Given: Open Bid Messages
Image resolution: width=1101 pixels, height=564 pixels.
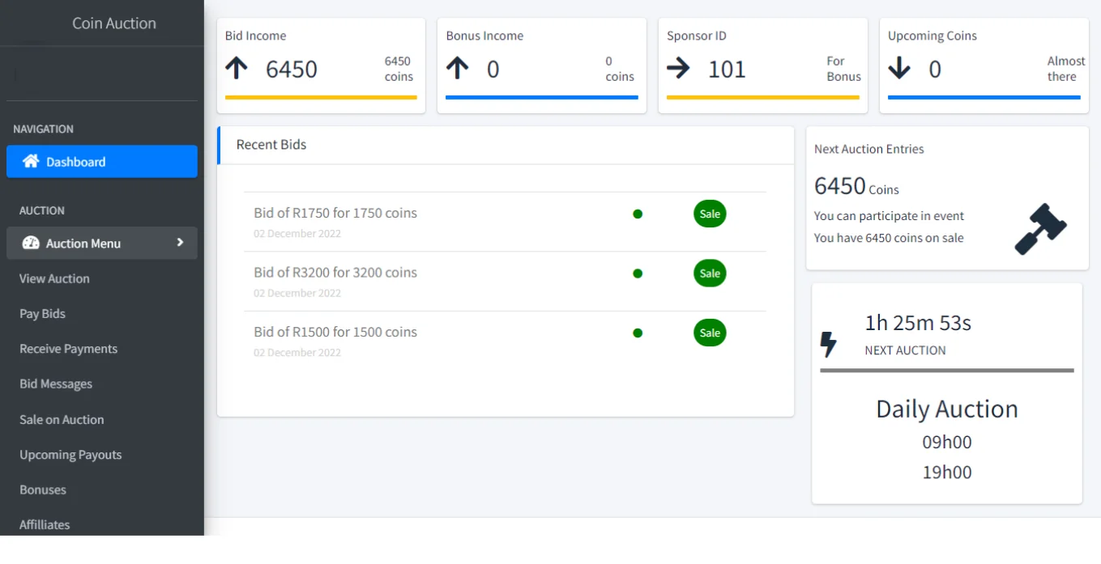Looking at the screenshot, I should (x=56, y=384).
